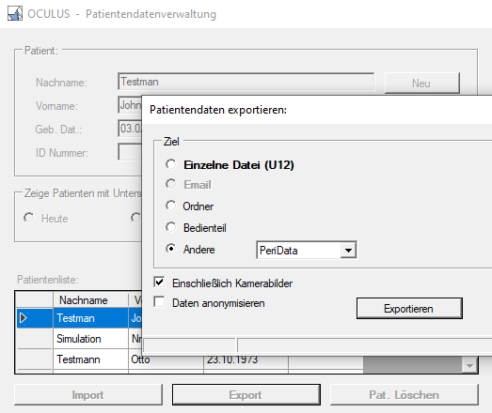
Task: Click the Import button
Action: tap(88, 395)
